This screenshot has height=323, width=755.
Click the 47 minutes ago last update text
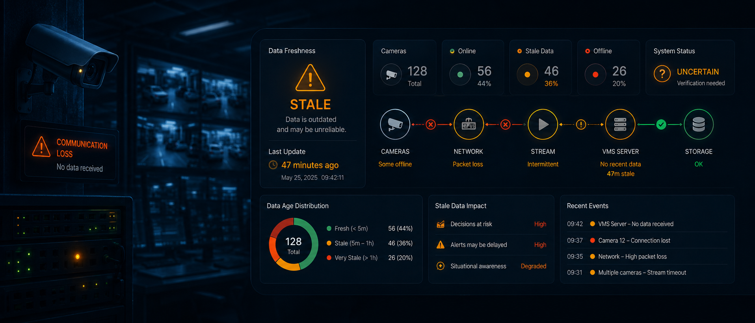[310, 165]
